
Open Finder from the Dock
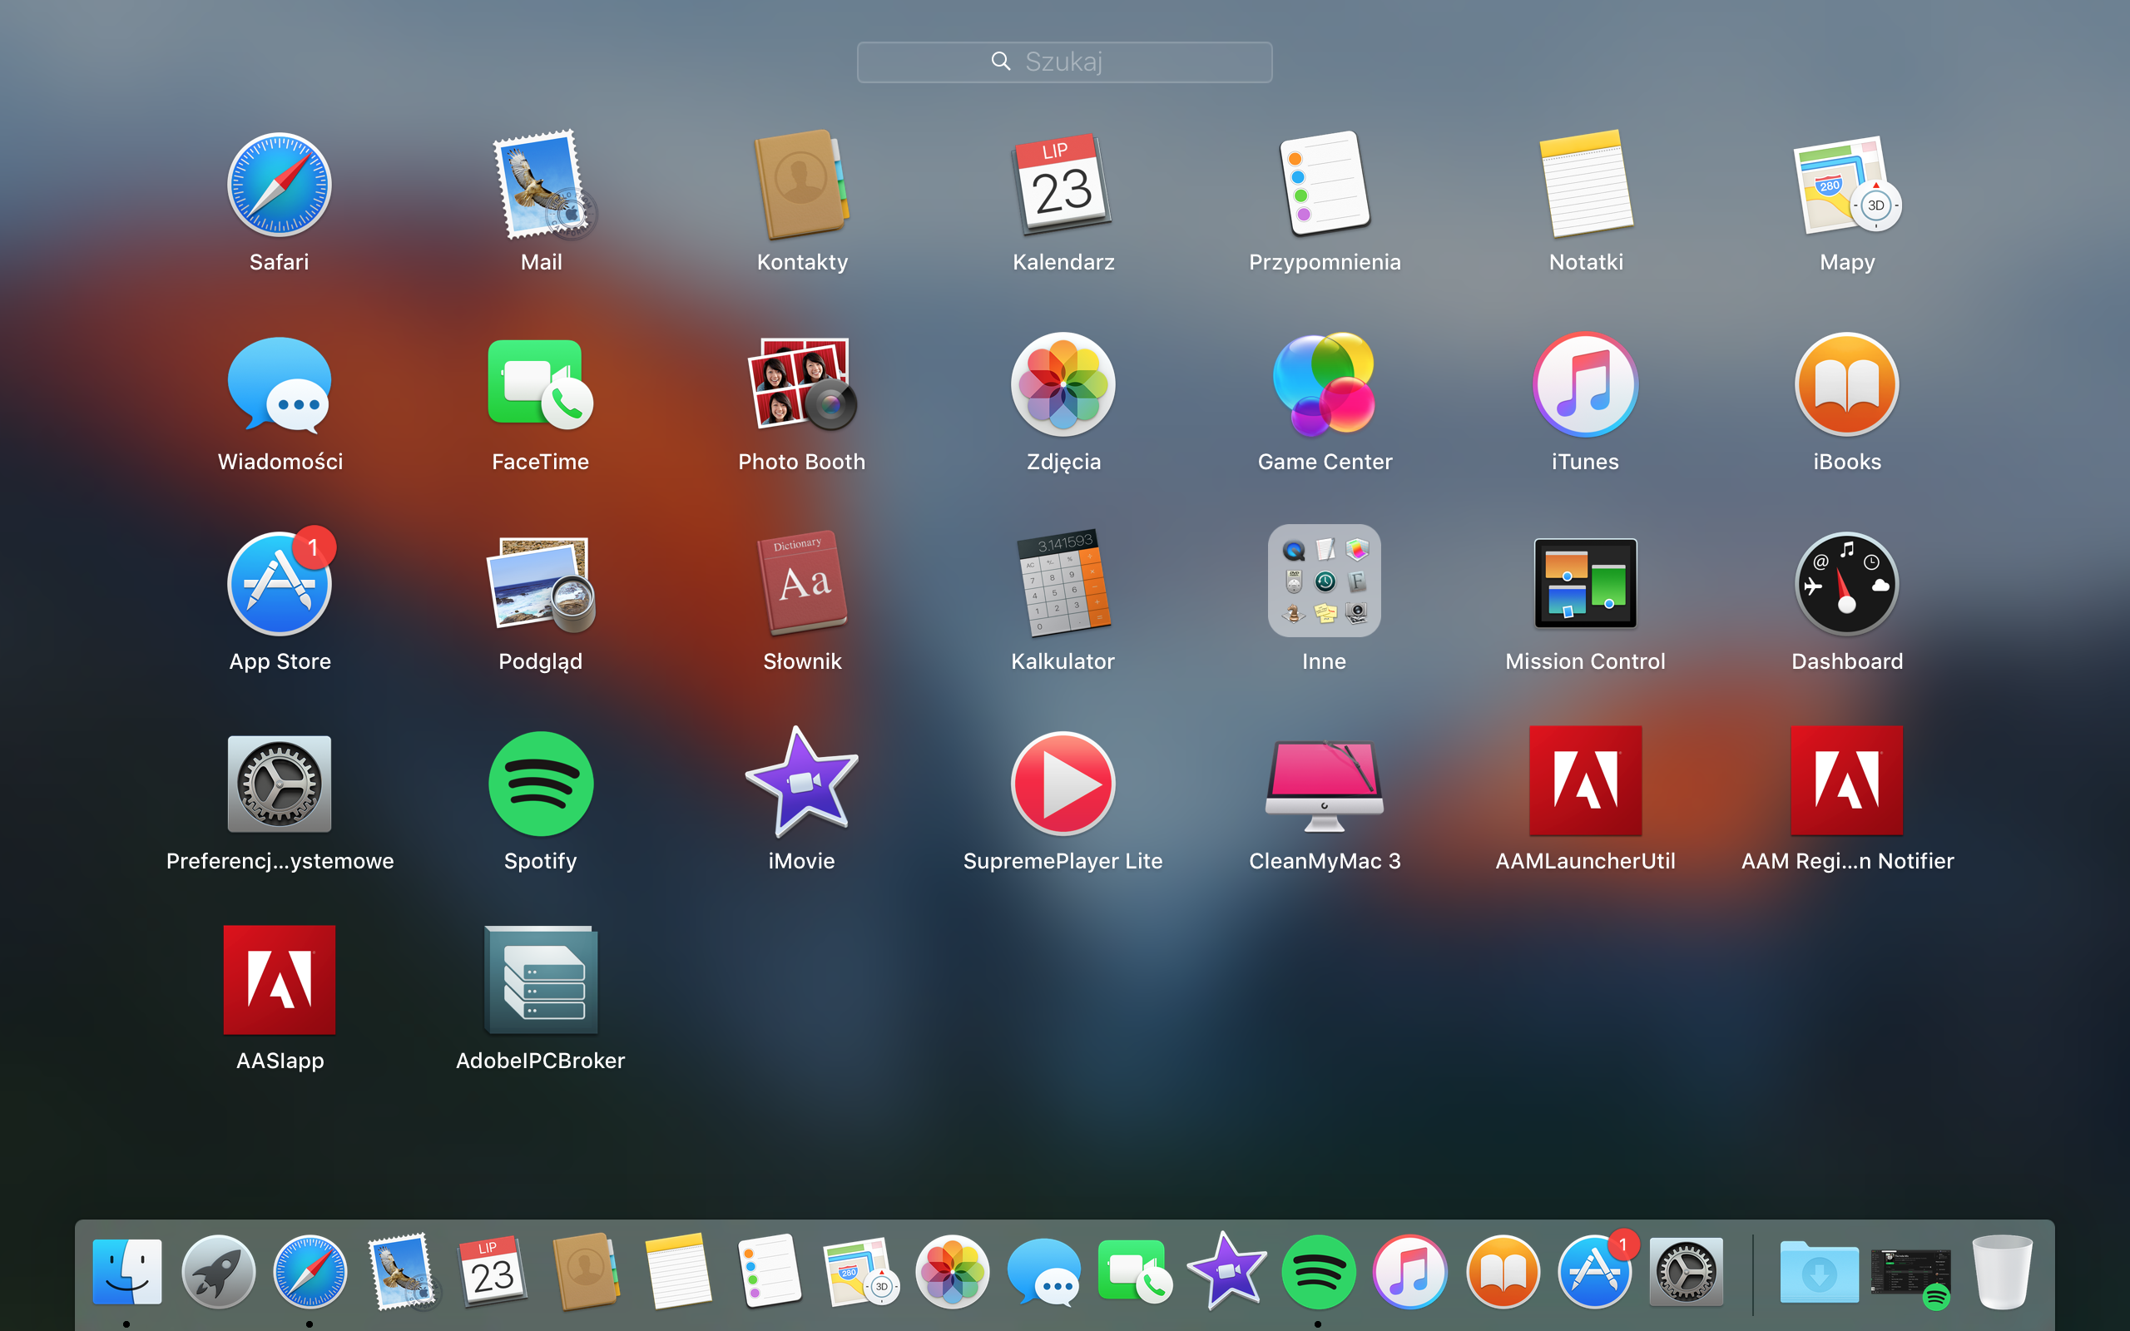(x=126, y=1271)
